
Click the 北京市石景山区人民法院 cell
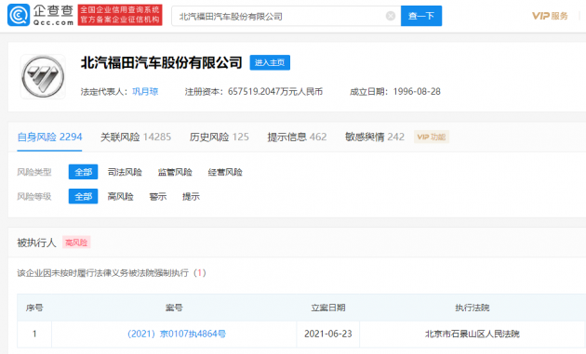[x=472, y=334]
